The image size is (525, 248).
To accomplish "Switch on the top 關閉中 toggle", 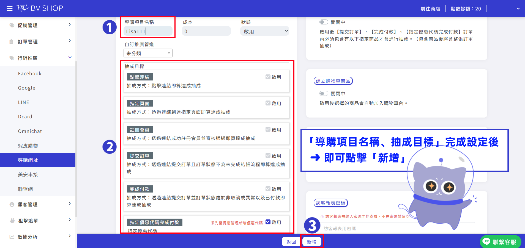I will pyautogui.click(x=324, y=22).
